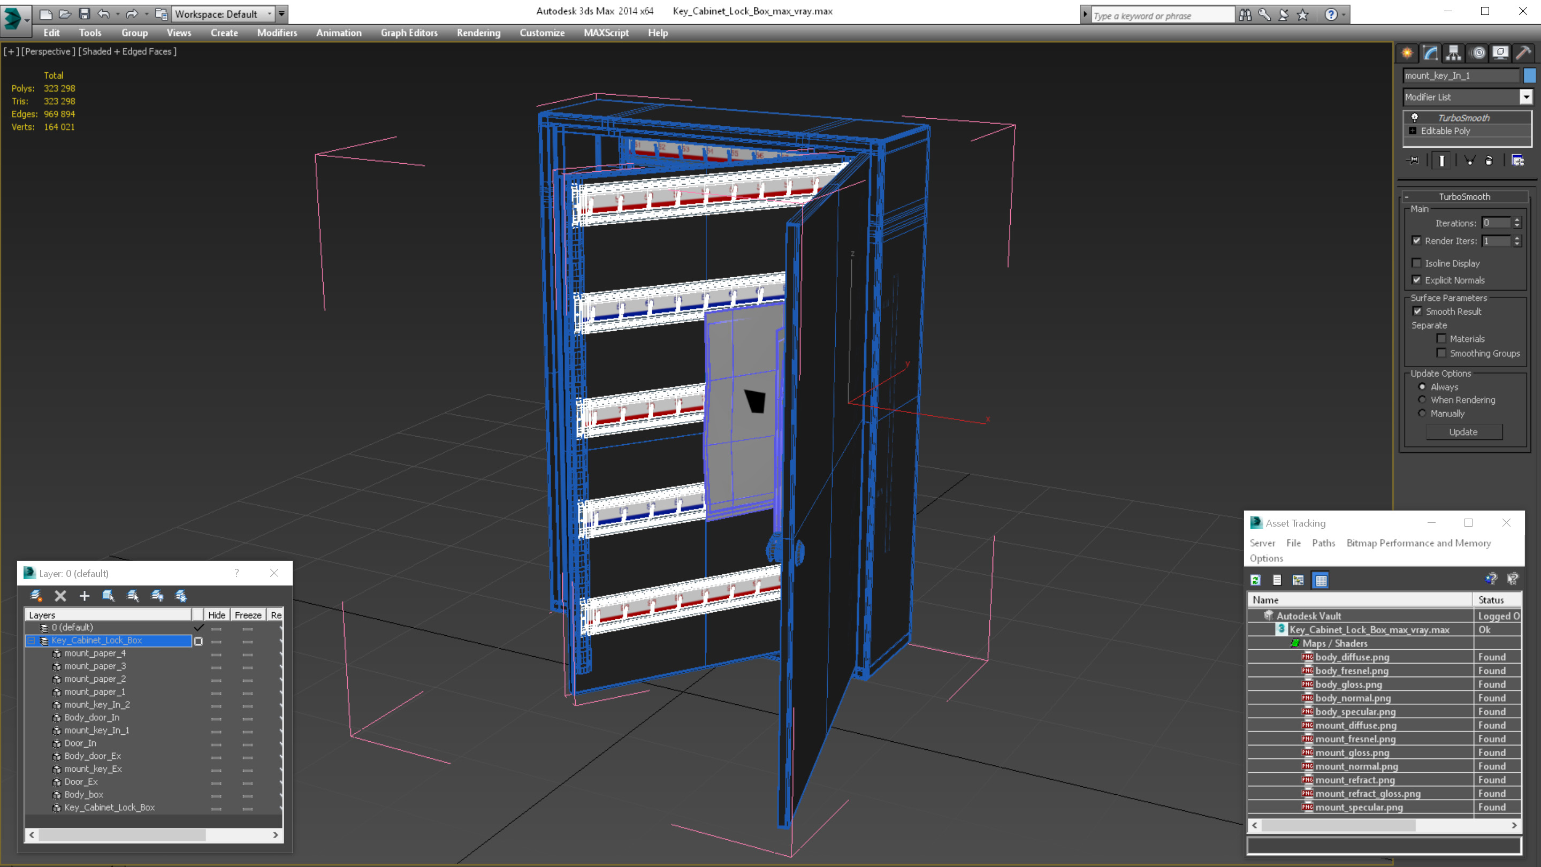Open the Modifier List dropdown
Viewport: 1541px width, 867px height.
(x=1526, y=97)
